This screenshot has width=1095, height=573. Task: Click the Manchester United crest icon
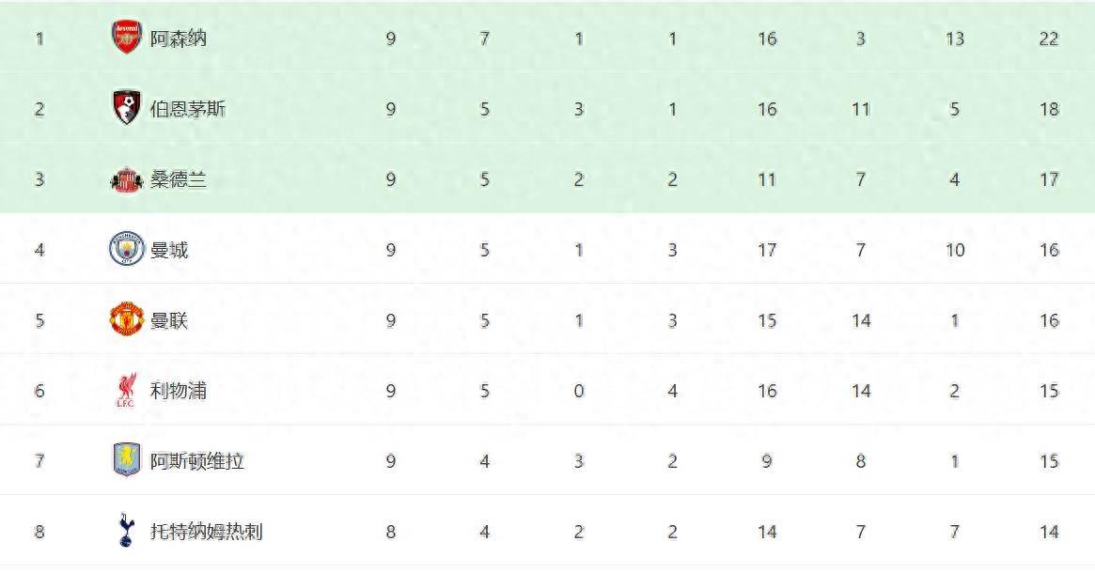(126, 320)
